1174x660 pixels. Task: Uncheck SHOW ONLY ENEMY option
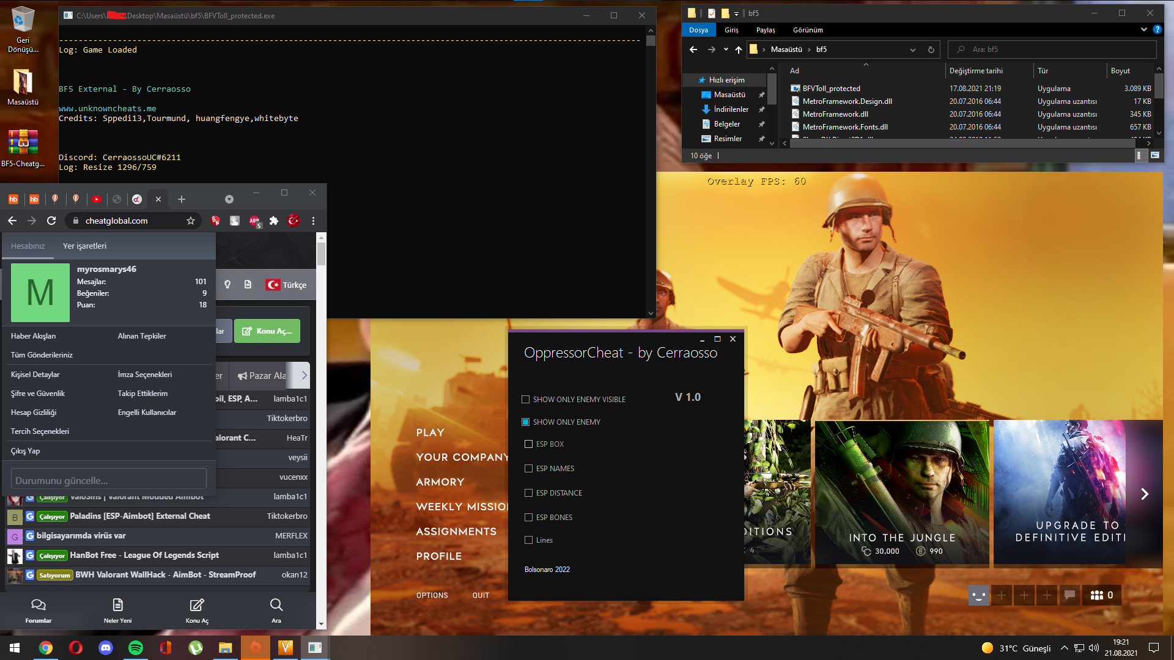tap(525, 422)
